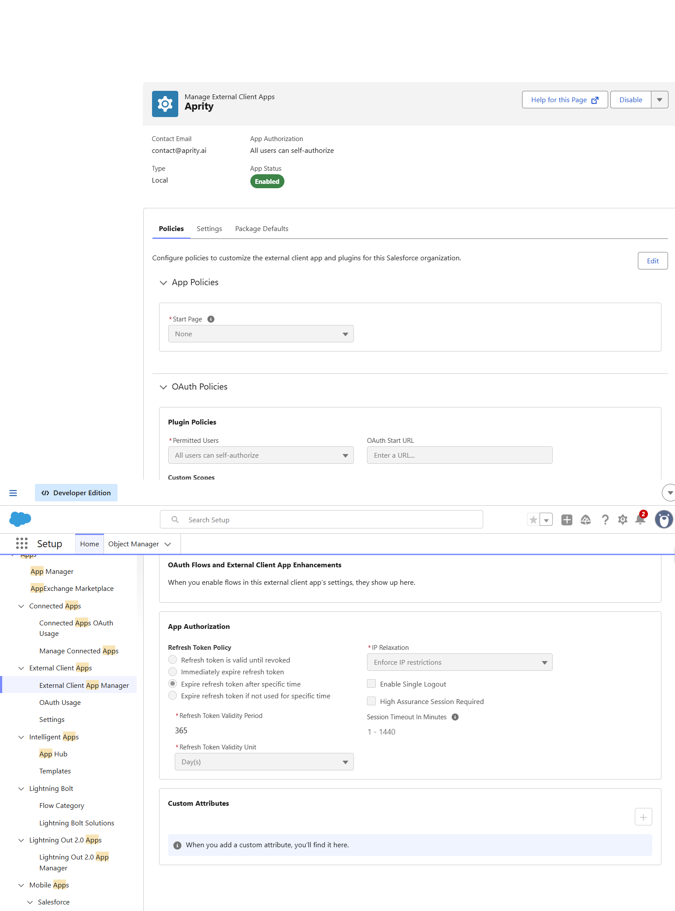This screenshot has height=911, width=675.
Task: Open the arrow menu next to Disable
Action: coord(660,100)
